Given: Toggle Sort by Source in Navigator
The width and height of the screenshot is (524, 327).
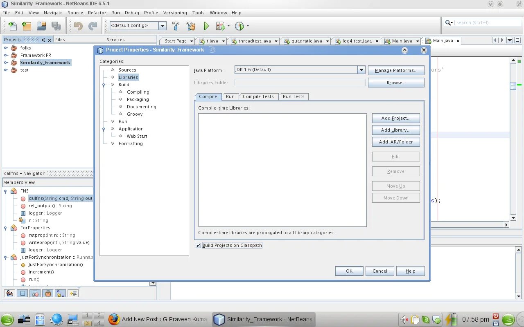Looking at the screenshot, I should tap(73, 293).
